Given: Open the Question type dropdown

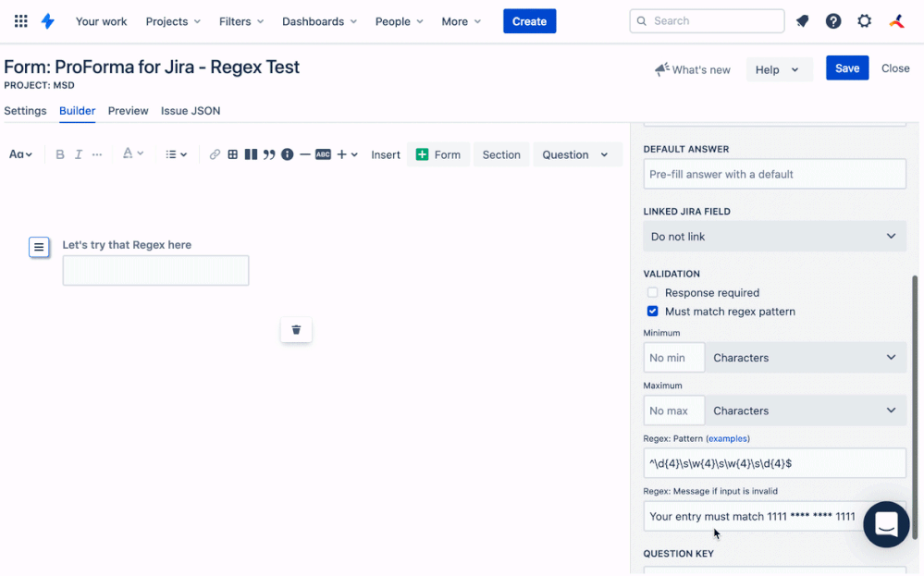Looking at the screenshot, I should (x=577, y=154).
